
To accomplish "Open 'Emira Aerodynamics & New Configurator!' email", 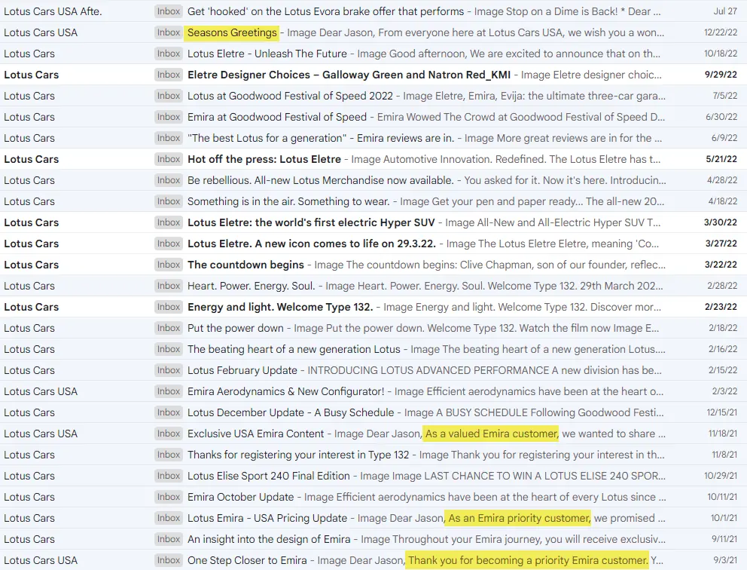I will point(286,391).
